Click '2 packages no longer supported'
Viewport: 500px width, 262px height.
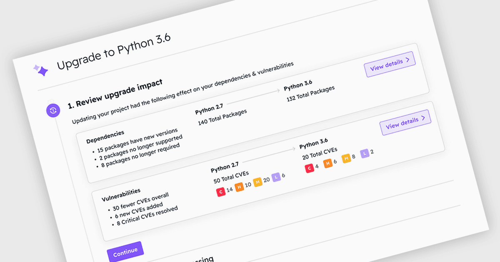[x=140, y=148]
